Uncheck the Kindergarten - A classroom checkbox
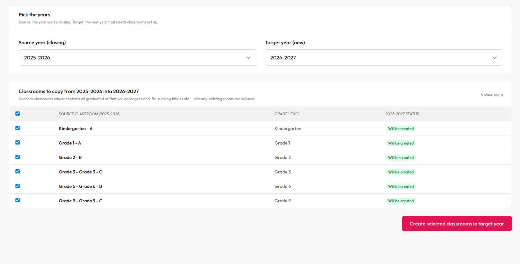This screenshot has width=520, height=264. point(18,128)
